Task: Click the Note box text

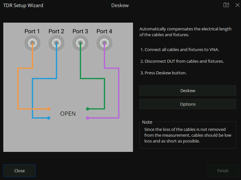Action: coord(188,135)
